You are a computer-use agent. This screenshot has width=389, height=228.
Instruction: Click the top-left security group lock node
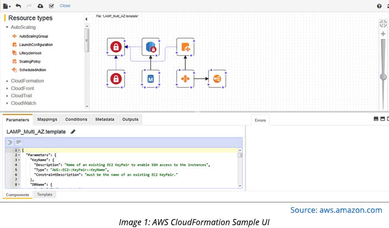116,47
